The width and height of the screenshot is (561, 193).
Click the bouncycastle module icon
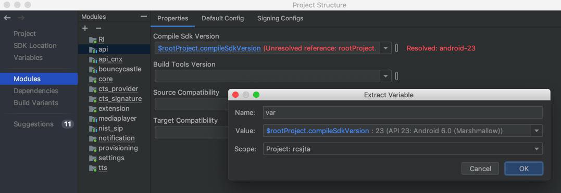click(x=93, y=69)
